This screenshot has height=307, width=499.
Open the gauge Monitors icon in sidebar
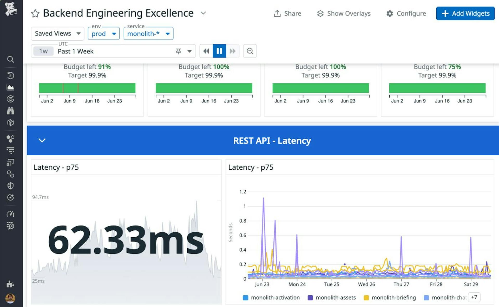[x=10, y=214]
